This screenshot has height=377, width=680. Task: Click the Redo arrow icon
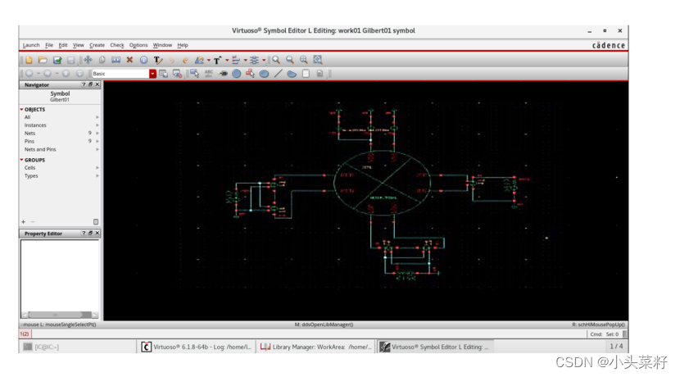[185, 61]
